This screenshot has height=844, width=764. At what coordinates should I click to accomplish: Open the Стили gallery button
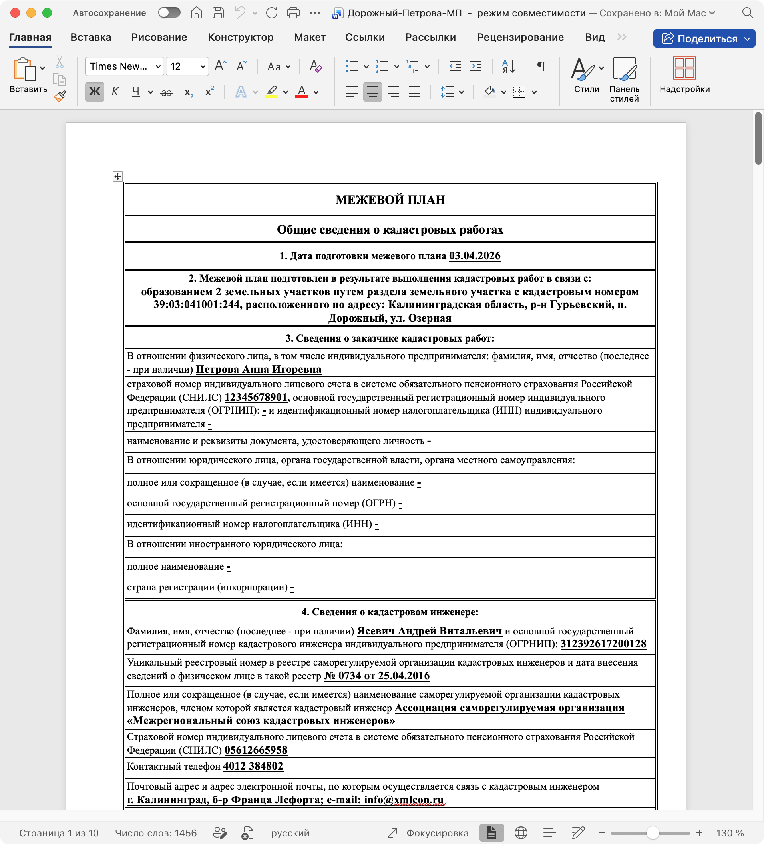tap(586, 75)
